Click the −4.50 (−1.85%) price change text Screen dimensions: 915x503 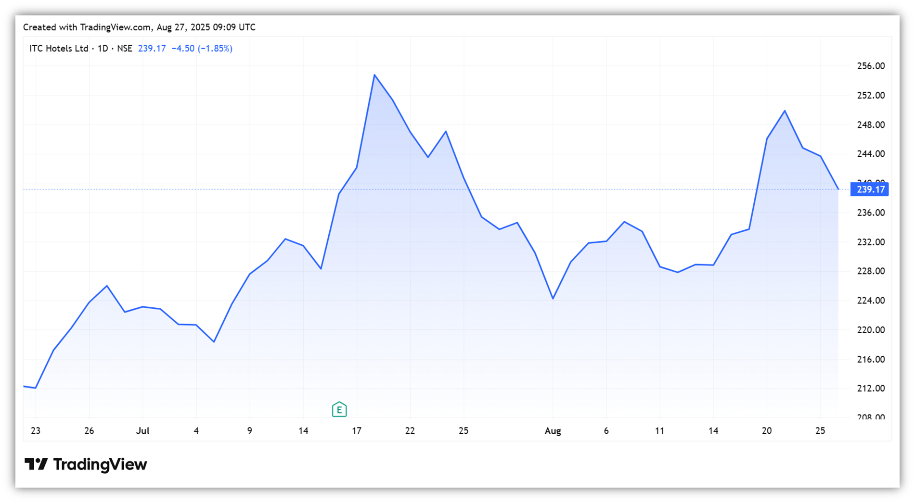point(202,49)
